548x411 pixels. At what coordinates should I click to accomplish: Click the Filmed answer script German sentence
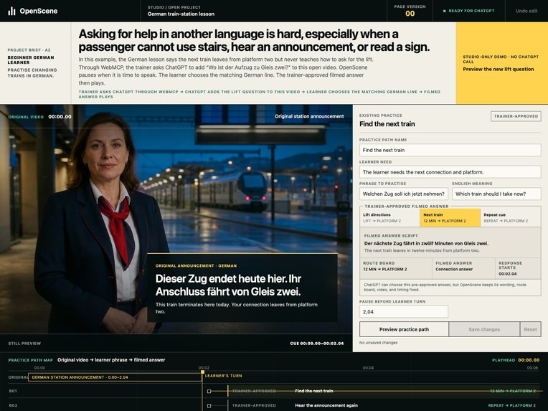coord(426,243)
